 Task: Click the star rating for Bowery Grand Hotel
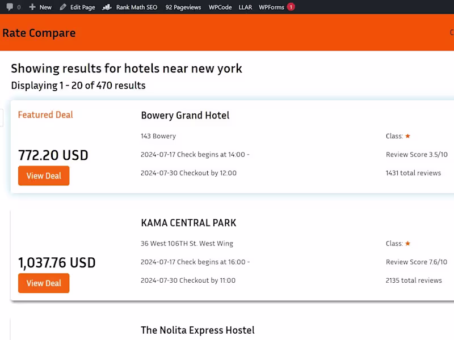click(x=407, y=136)
